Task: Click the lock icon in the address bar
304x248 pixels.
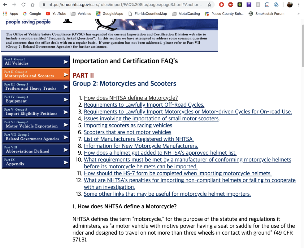Action: coord(44,5)
